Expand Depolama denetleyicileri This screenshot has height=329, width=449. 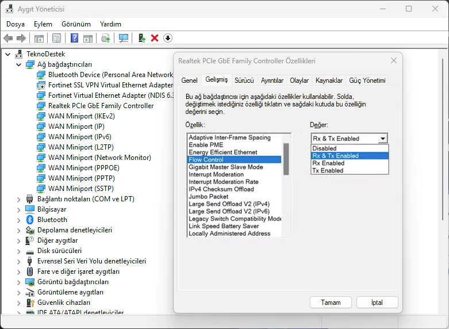[19, 230]
